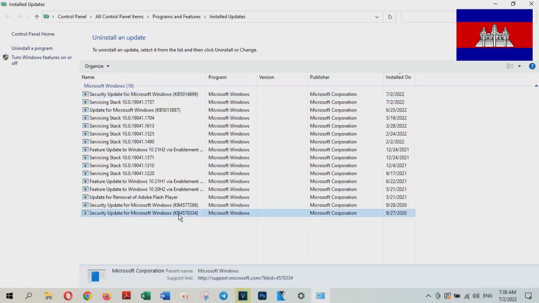This screenshot has width=539, height=303.
Task: Show hidden system tray icons
Action: (x=428, y=296)
